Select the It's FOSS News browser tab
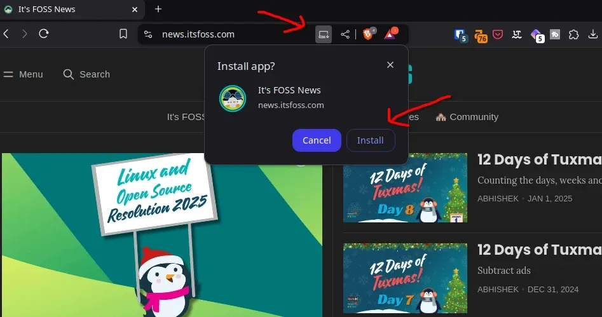 (x=72, y=10)
